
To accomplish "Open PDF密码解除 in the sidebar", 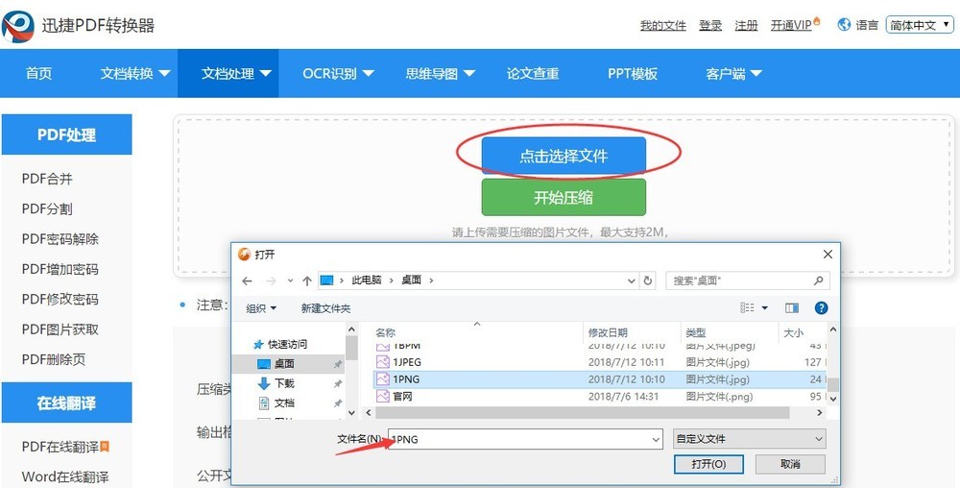I will 60,239.
